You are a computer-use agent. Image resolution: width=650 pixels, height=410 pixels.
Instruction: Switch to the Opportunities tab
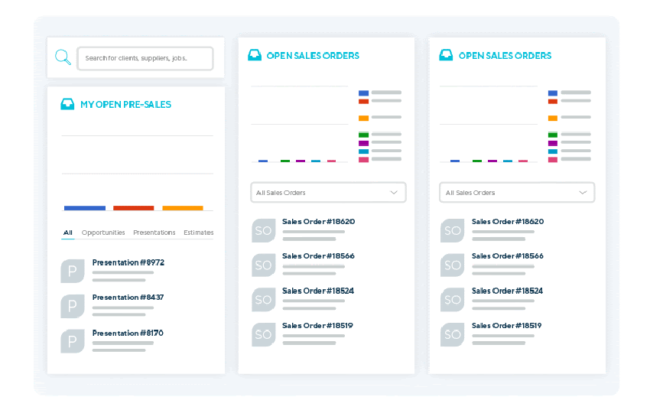click(x=103, y=233)
